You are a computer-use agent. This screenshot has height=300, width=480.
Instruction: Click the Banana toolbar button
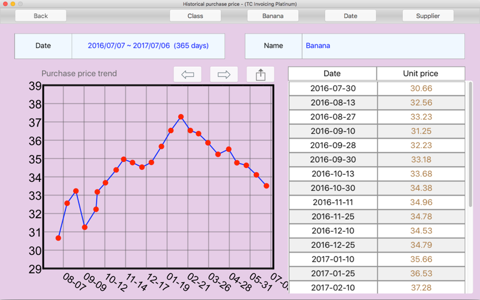click(273, 16)
